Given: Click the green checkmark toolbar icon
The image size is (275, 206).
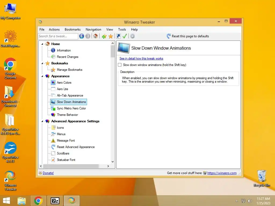Looking at the screenshot, I should (x=125, y=36).
